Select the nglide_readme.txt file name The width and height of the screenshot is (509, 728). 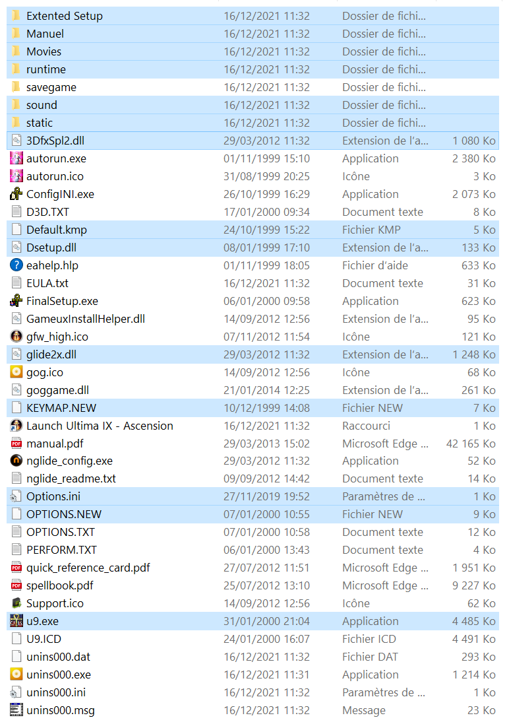(71, 479)
